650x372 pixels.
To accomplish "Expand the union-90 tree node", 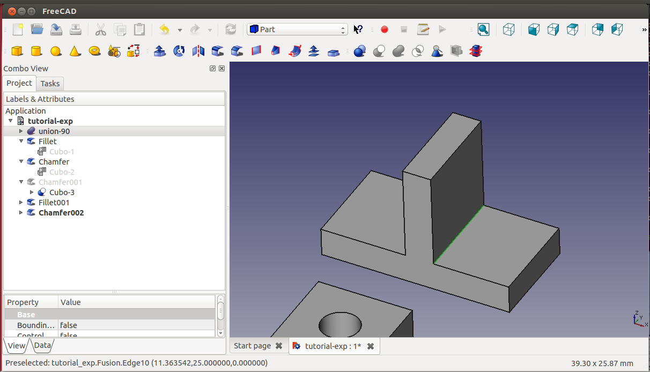I will pos(21,131).
